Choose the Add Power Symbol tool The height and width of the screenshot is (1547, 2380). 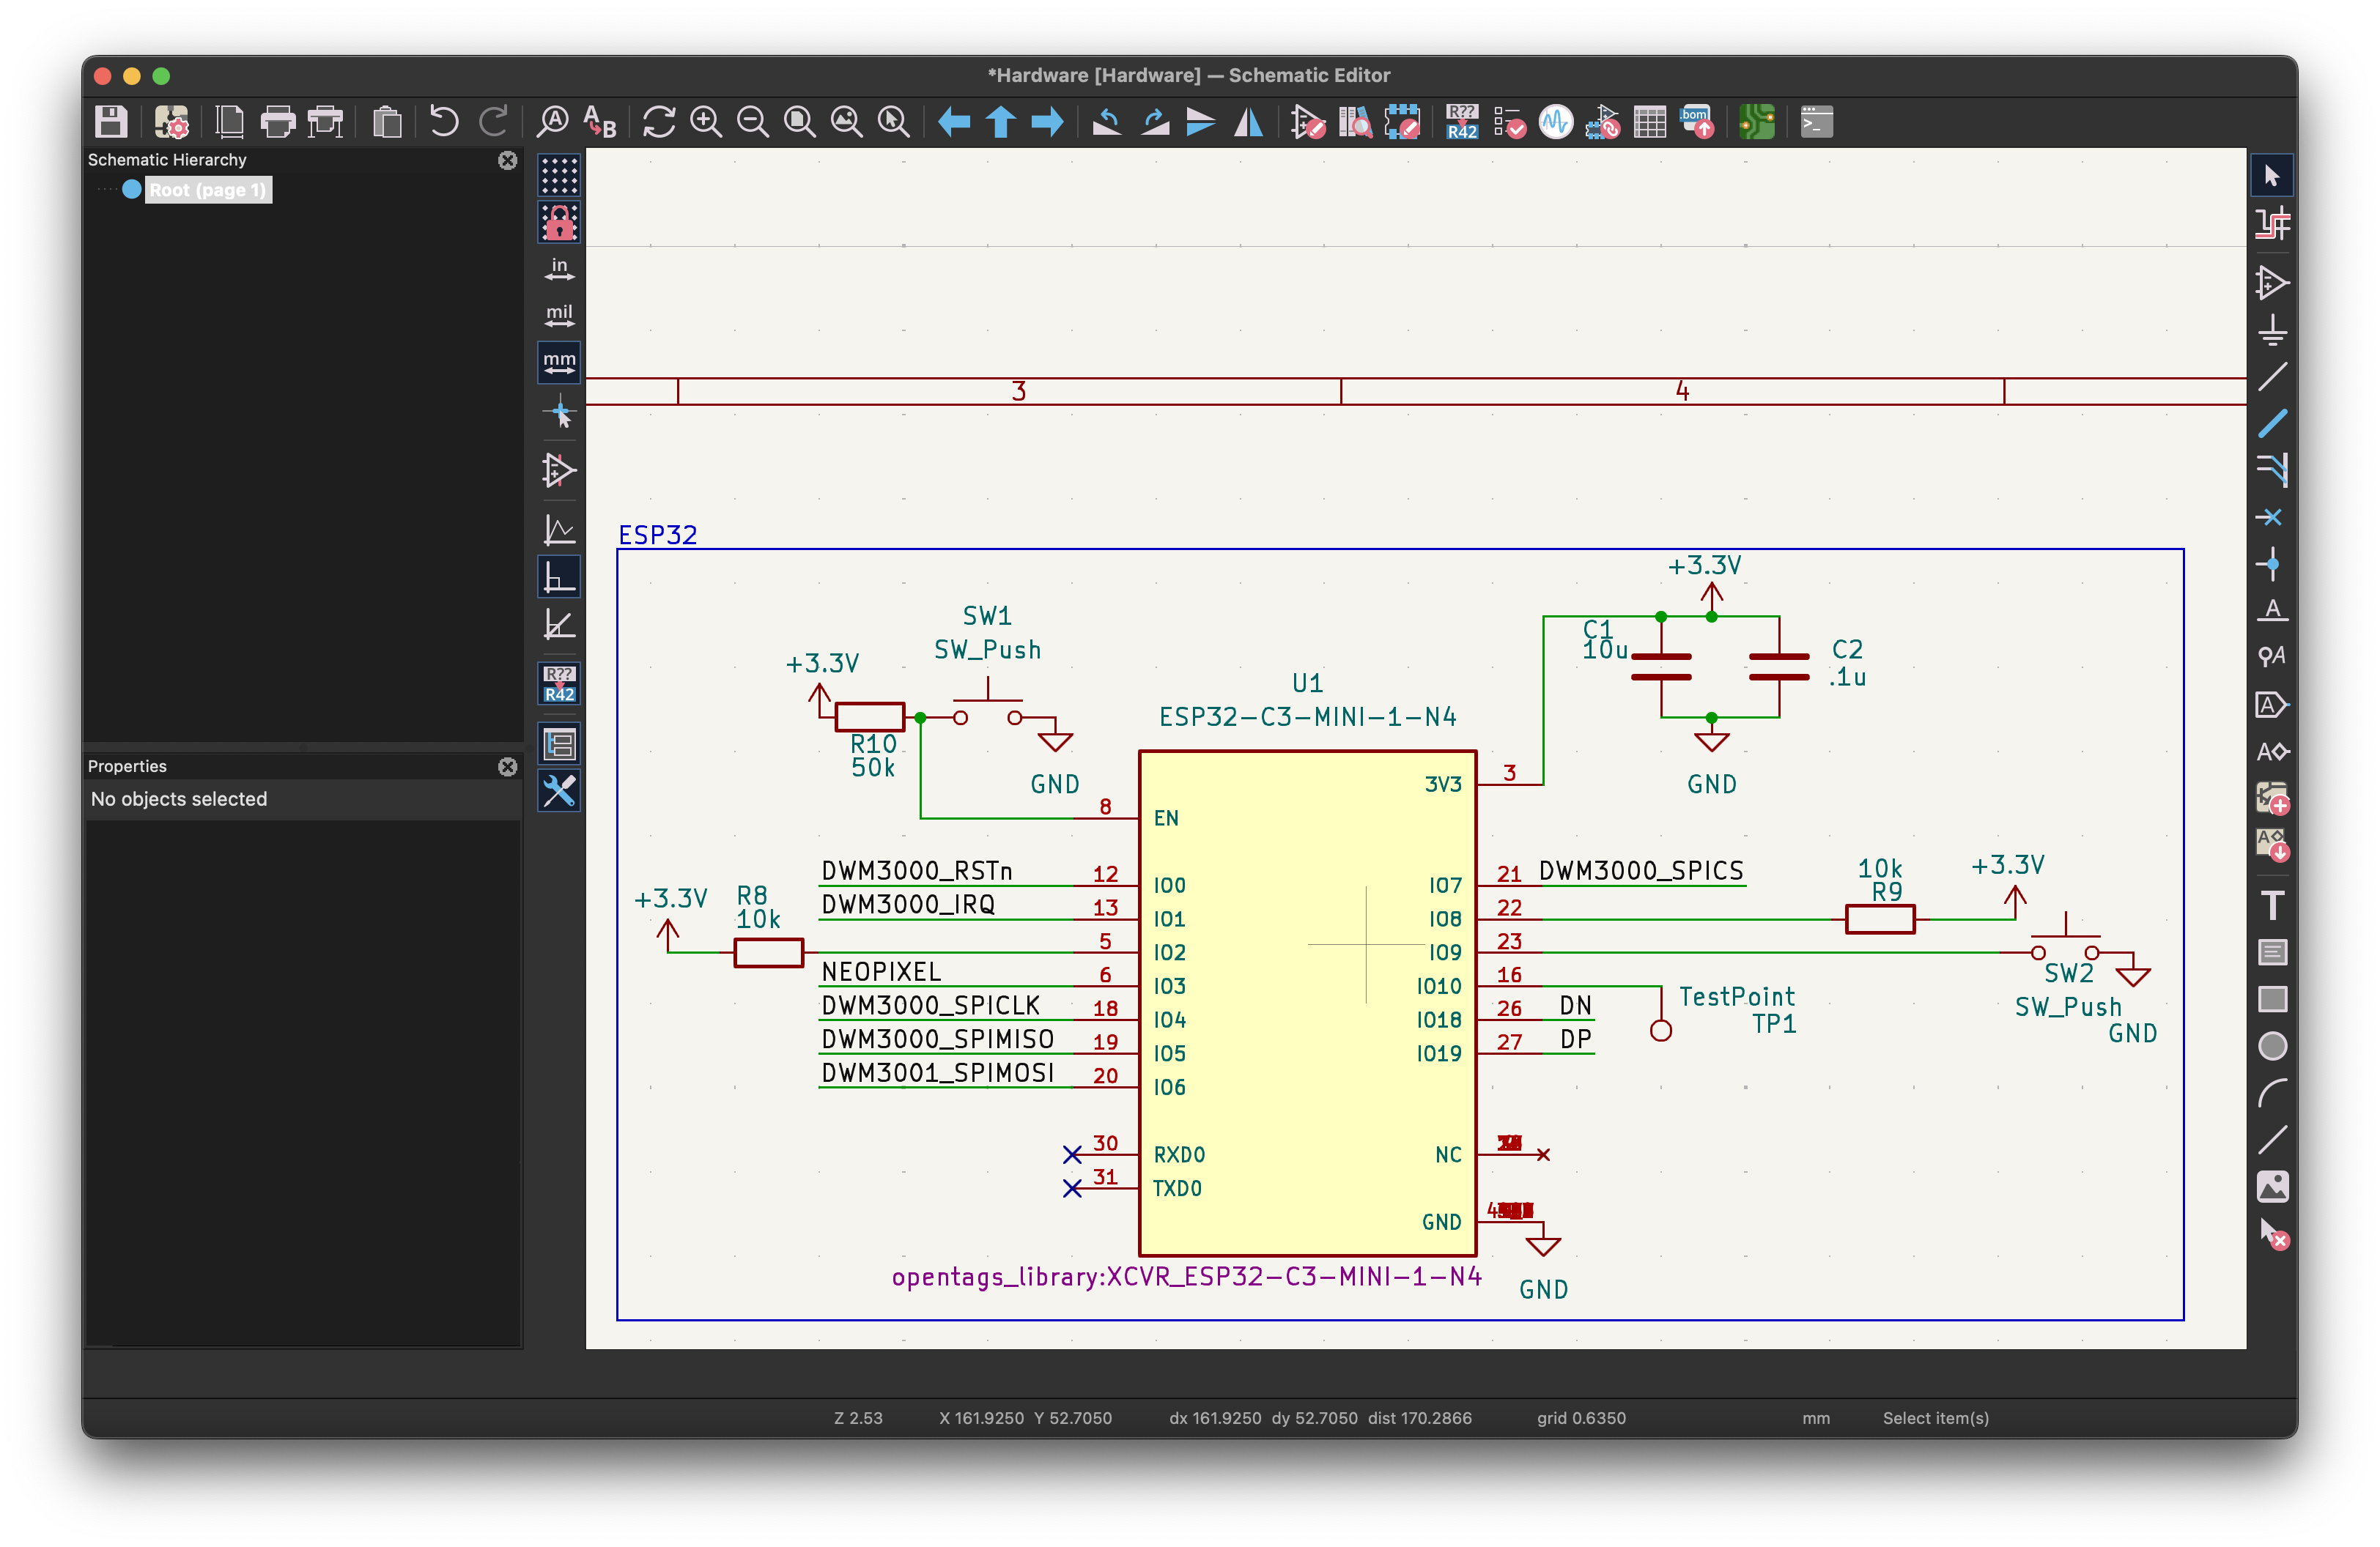tap(2272, 330)
